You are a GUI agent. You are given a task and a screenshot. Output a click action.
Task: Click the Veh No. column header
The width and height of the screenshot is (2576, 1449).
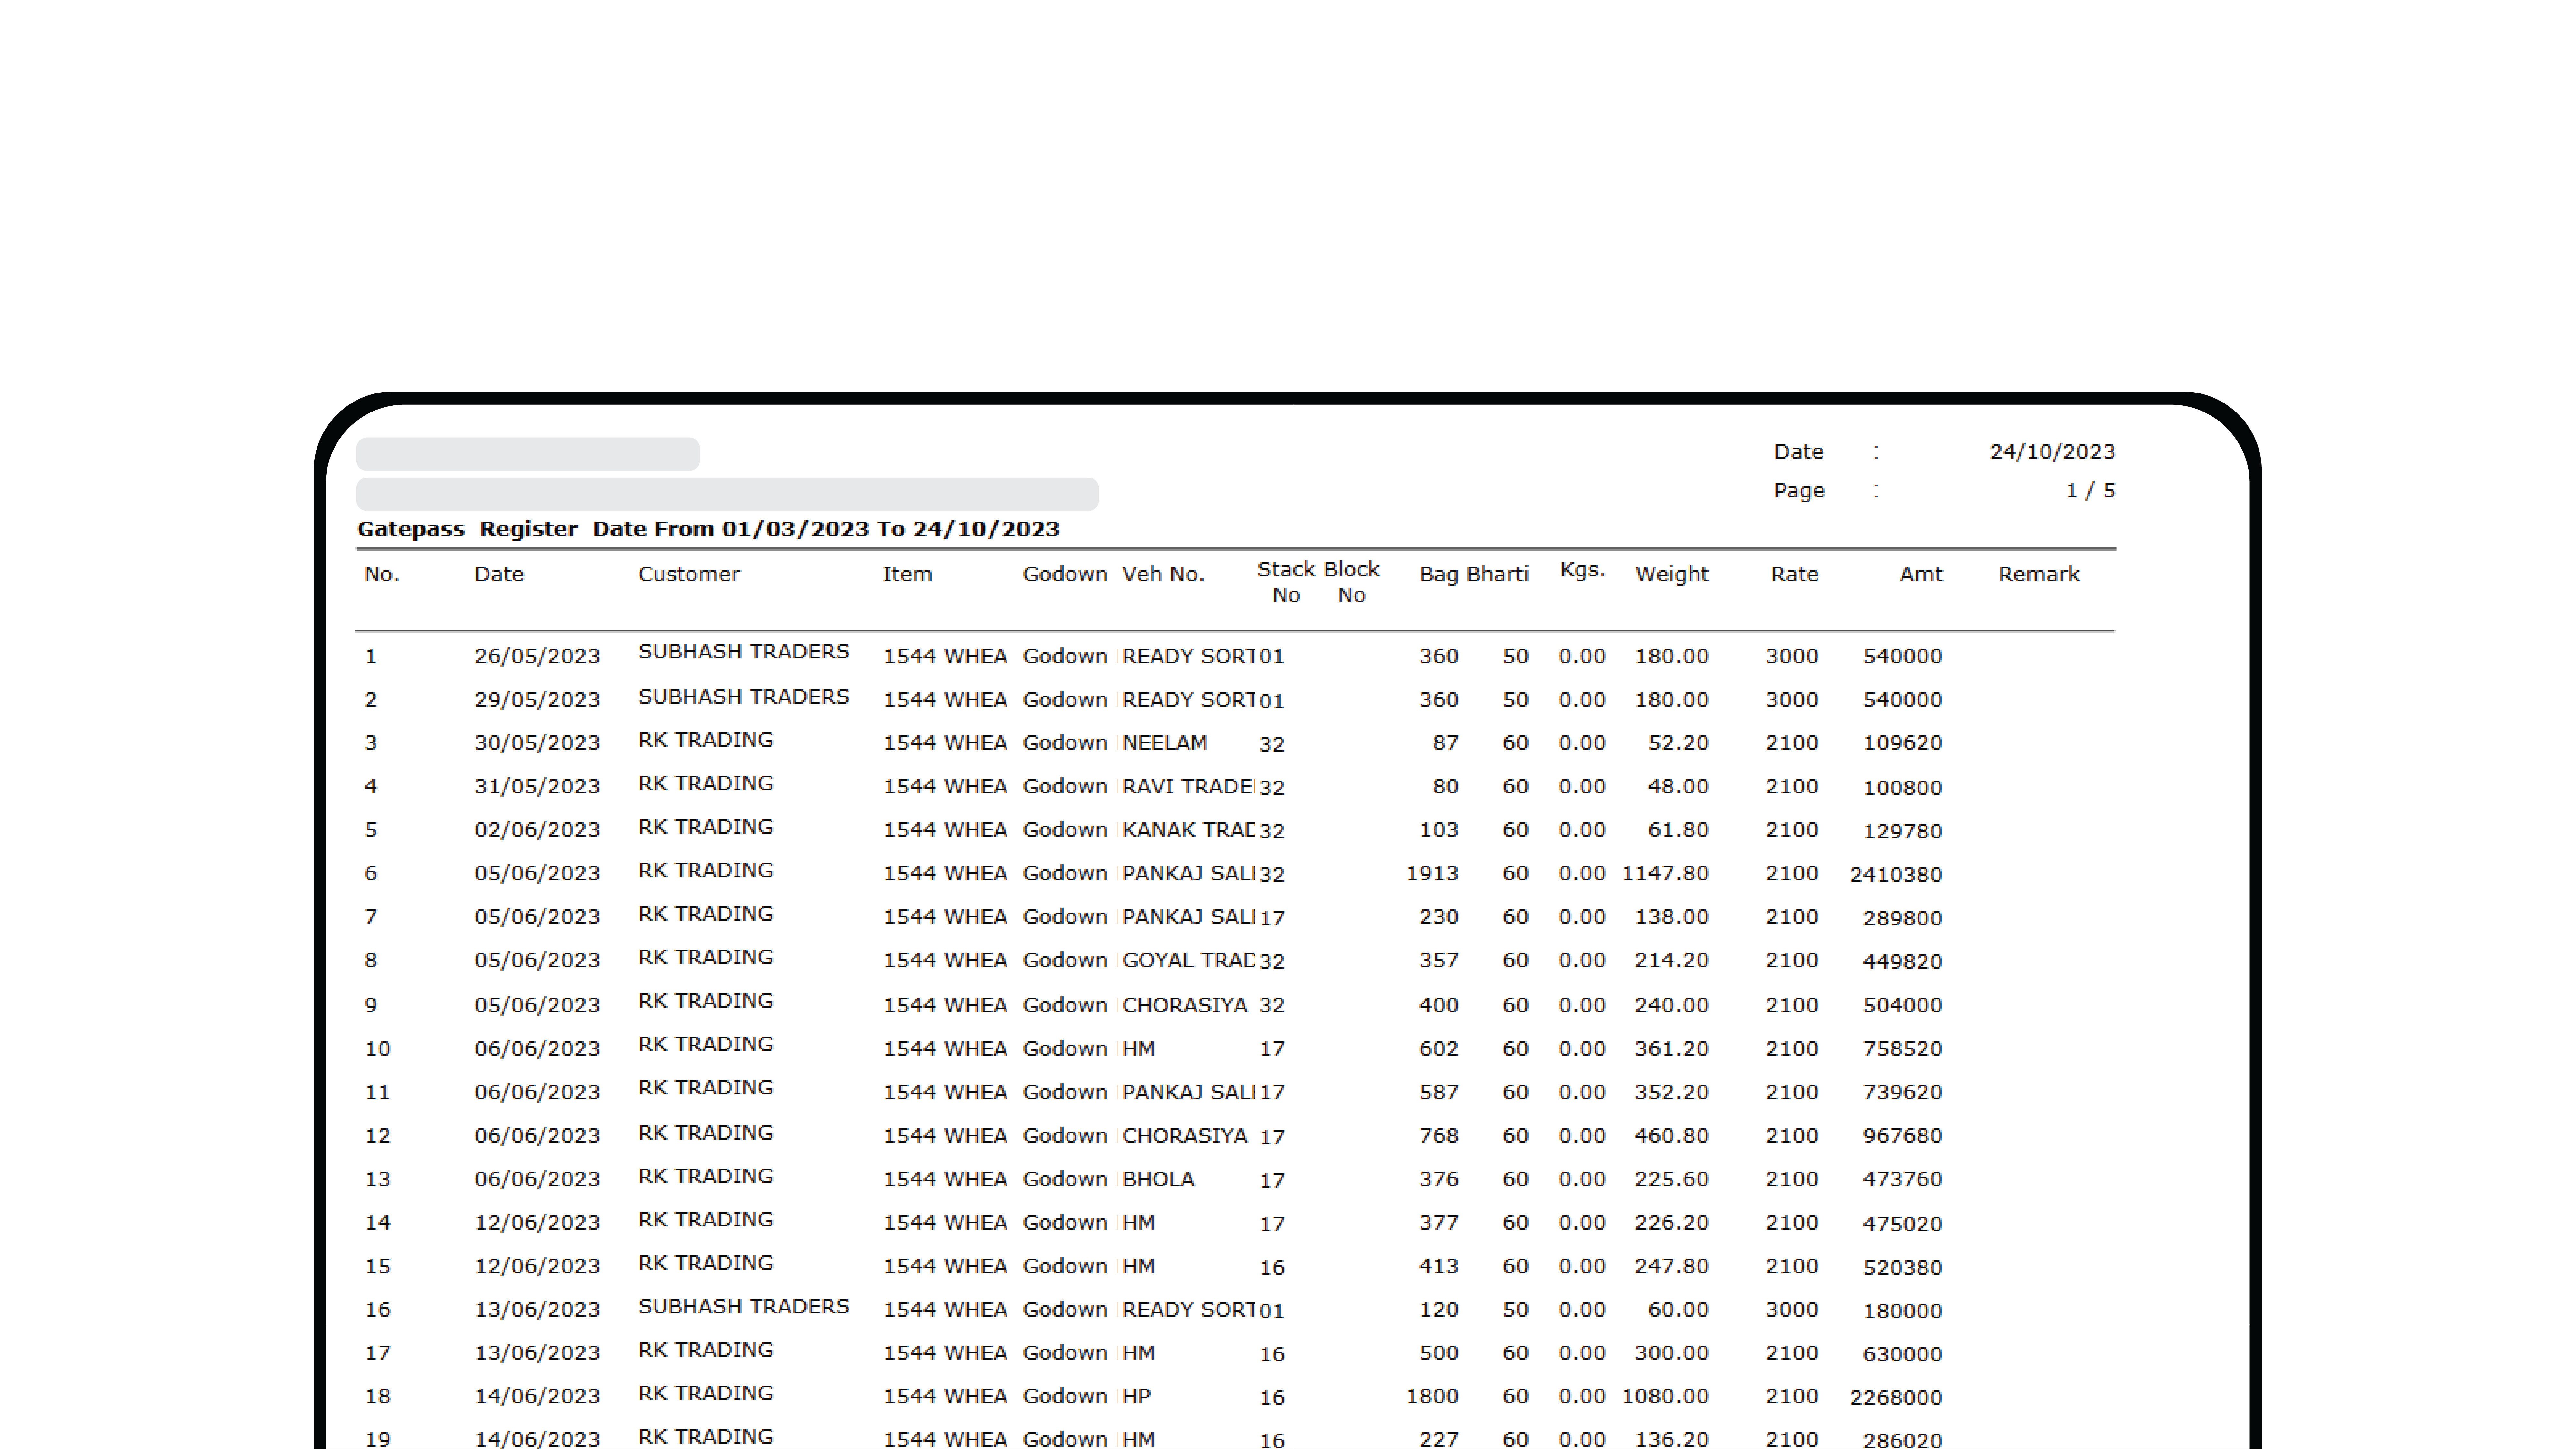(1163, 574)
